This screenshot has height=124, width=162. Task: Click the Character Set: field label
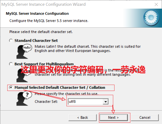click(46, 102)
